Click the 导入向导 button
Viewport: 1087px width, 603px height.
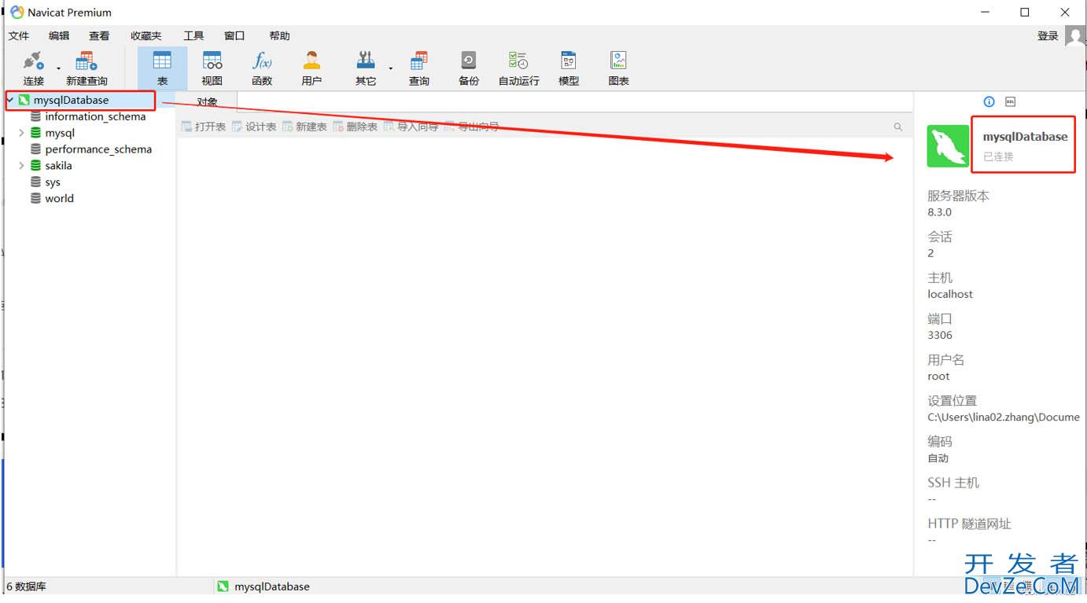pos(411,127)
